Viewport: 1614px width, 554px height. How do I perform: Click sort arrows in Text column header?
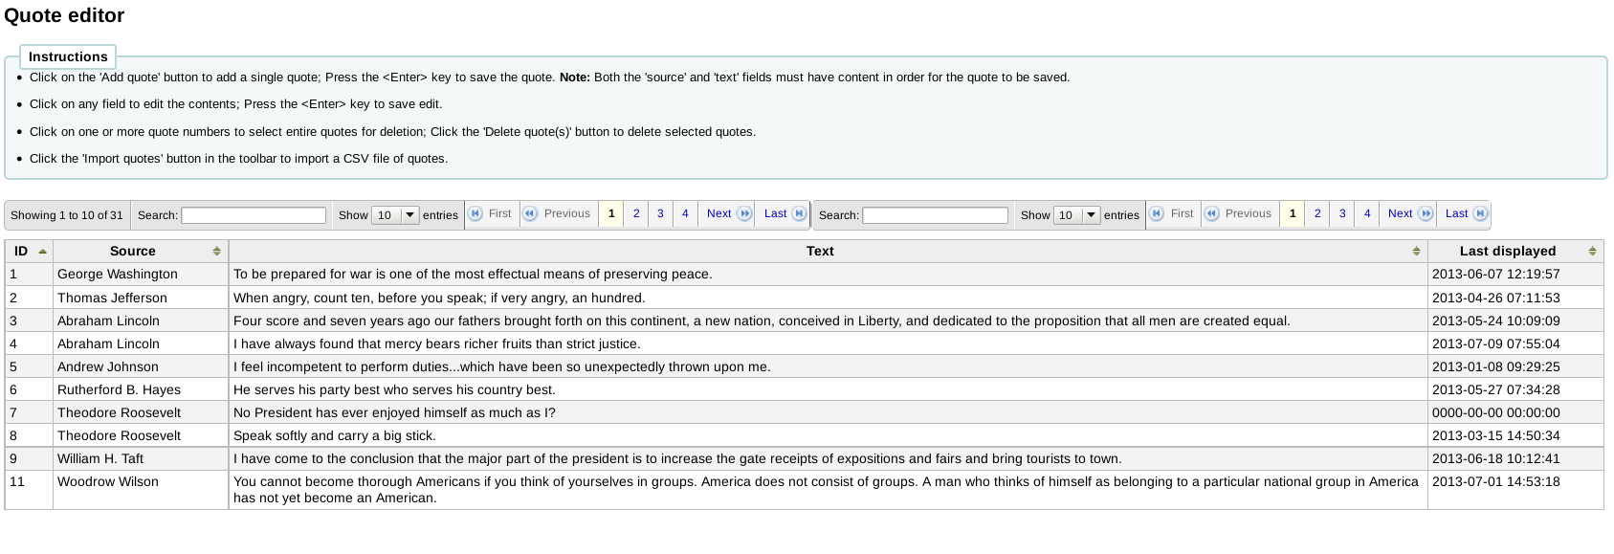(1416, 252)
